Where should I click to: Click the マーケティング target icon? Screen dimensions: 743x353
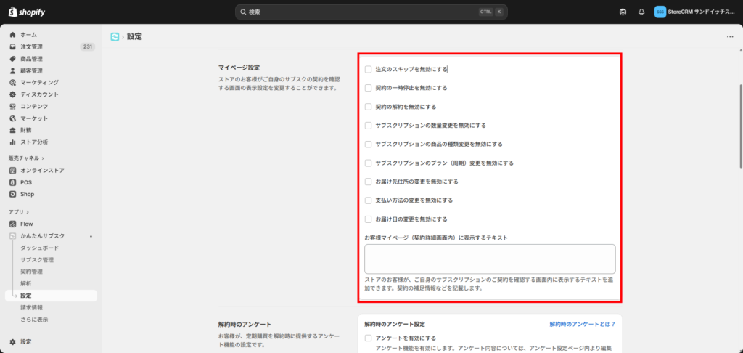coord(13,83)
